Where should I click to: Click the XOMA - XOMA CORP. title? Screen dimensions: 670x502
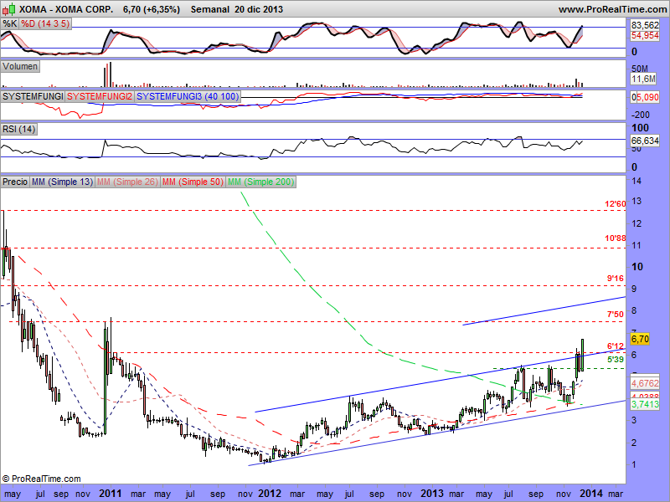click(x=66, y=9)
